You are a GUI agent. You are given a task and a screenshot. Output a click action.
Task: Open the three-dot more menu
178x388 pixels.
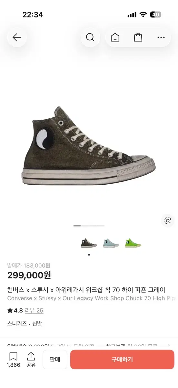pyautogui.click(x=161, y=38)
